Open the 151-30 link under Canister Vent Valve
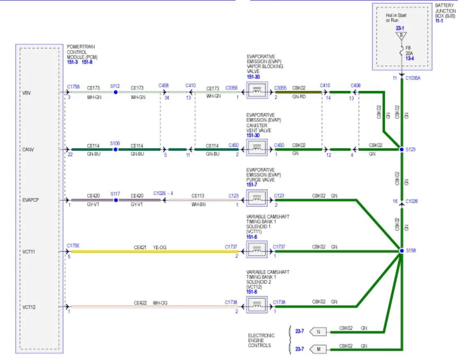This screenshot has height=355, width=458. pyautogui.click(x=253, y=135)
